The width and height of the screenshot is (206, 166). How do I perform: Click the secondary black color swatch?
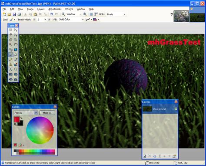tap(21, 124)
